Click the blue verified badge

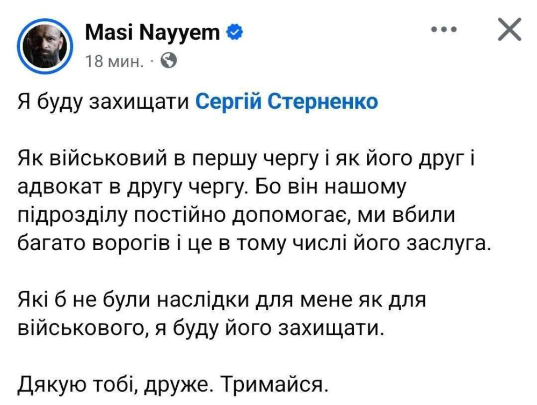(x=234, y=33)
